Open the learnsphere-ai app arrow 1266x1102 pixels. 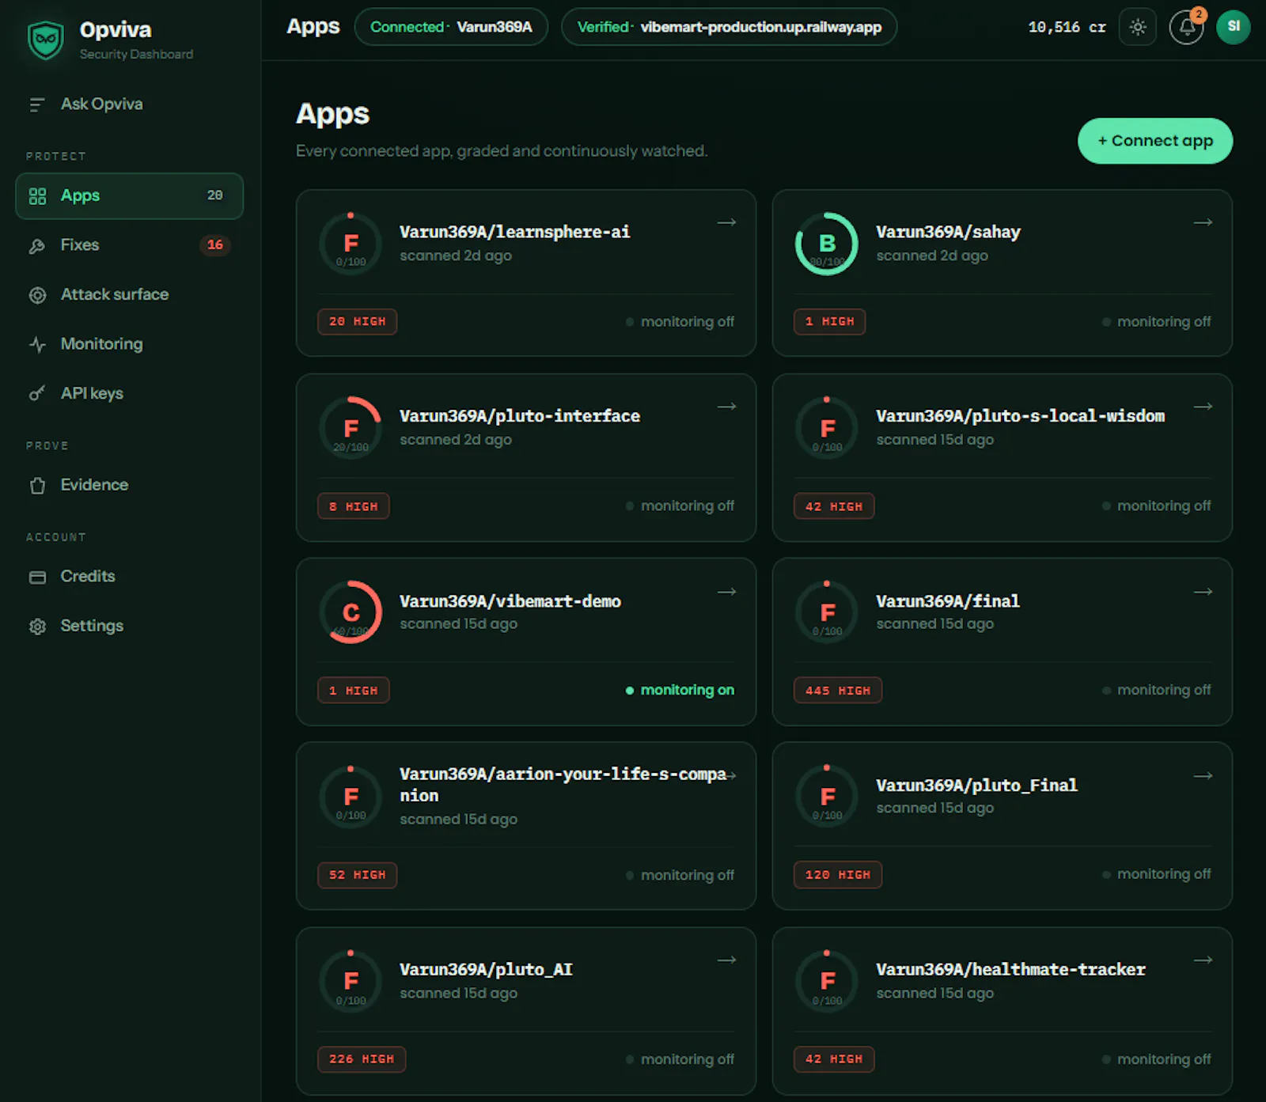click(x=726, y=222)
